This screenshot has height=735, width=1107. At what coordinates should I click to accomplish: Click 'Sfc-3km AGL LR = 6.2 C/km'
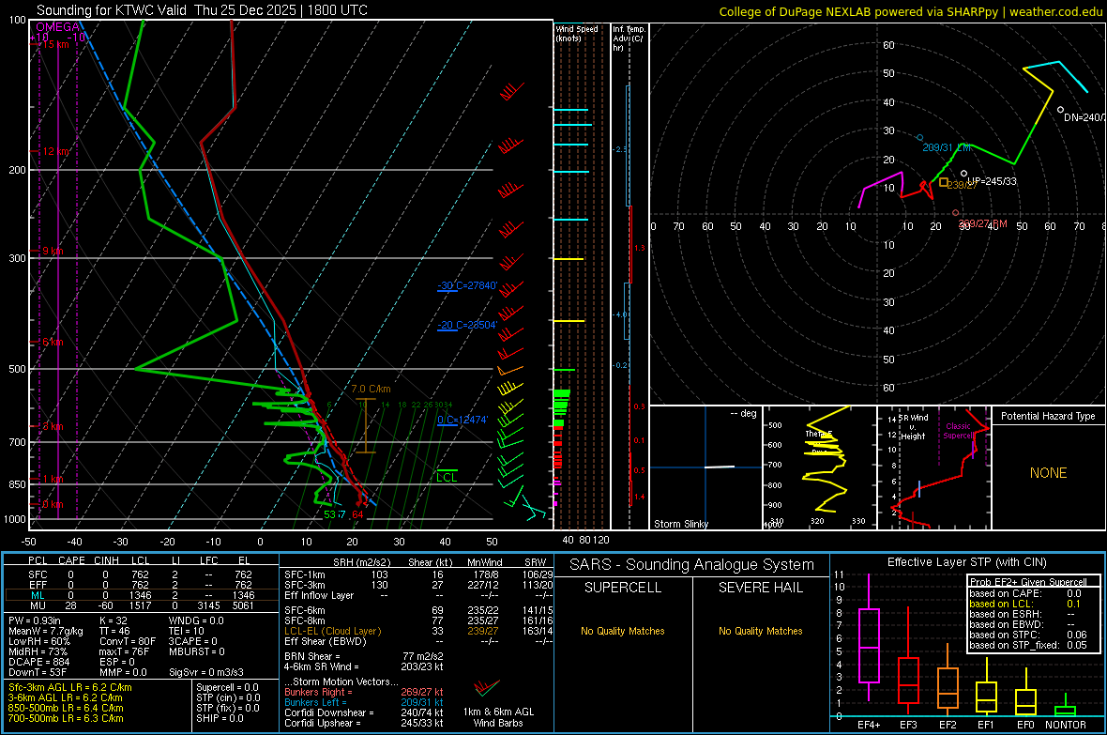[x=70, y=687]
